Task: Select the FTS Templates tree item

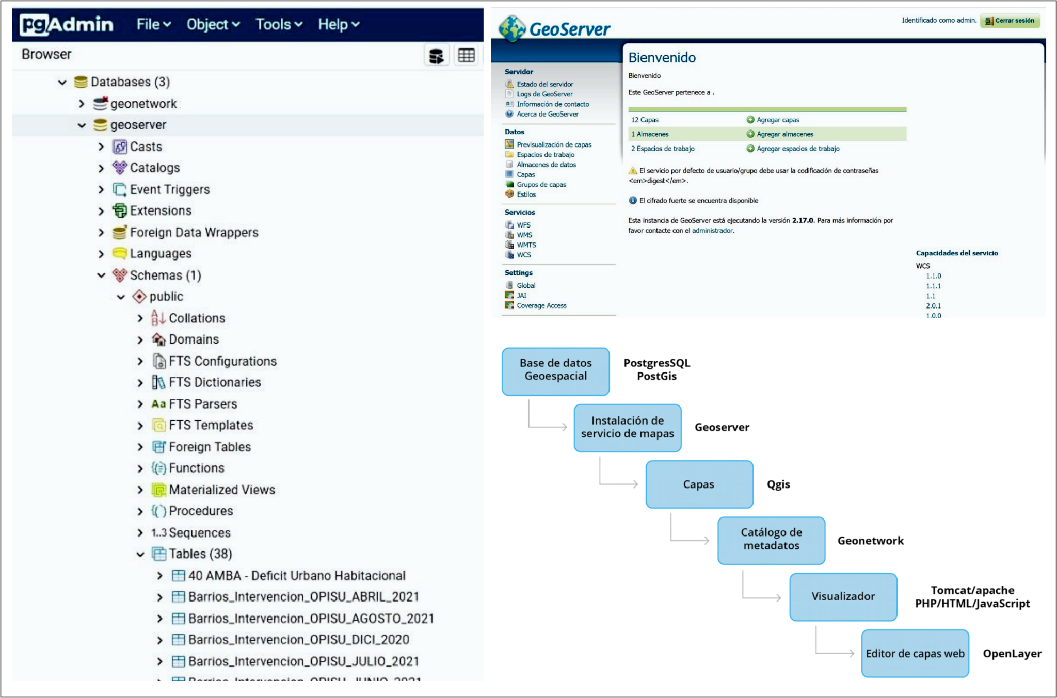Action: click(211, 425)
